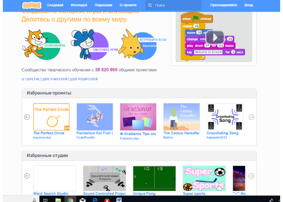Screen dimensions: 283x202
Task: Click the search magnifier icon
Action: click(150, 5)
